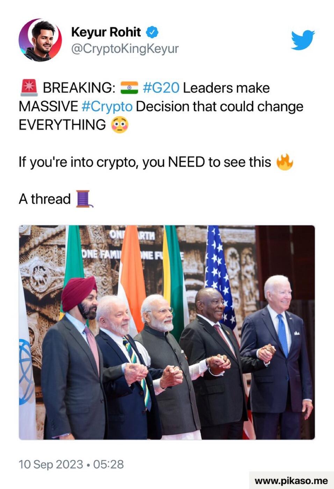Click the flushed face emoji

(119, 125)
